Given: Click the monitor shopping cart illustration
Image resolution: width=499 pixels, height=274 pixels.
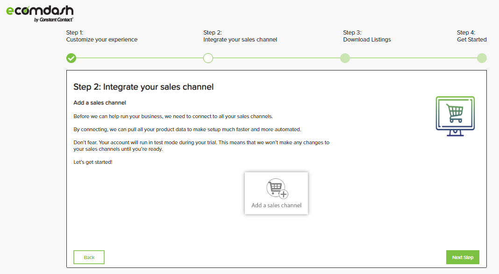Looking at the screenshot, I should tap(455, 116).
